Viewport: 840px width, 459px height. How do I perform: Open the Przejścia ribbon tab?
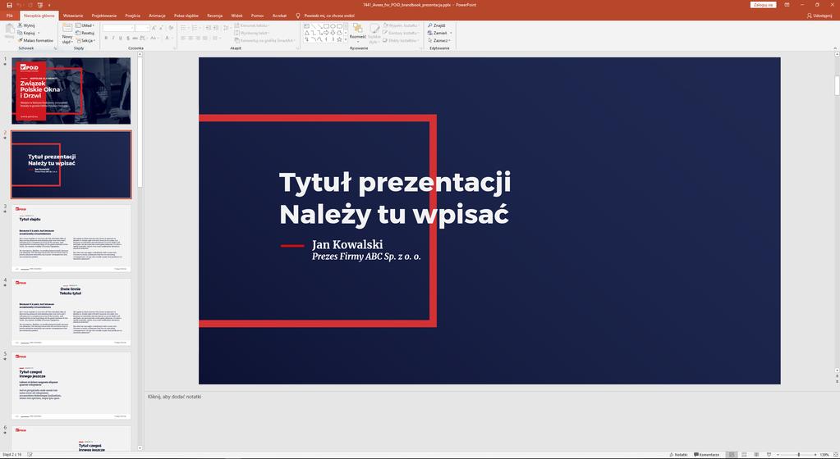pos(132,16)
